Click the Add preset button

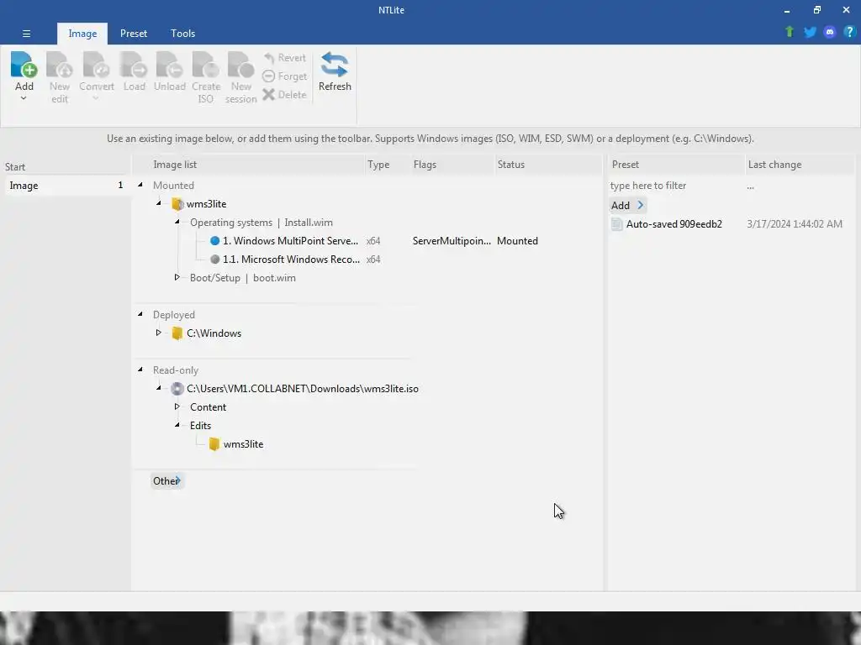pos(628,206)
